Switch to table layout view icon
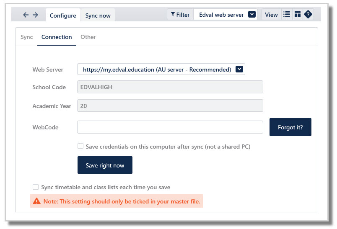This screenshot has width=337, height=229. click(298, 14)
